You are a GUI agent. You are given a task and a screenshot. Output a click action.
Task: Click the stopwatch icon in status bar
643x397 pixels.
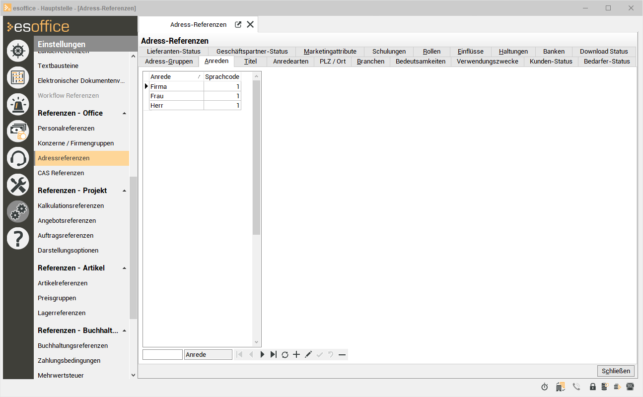click(x=545, y=387)
